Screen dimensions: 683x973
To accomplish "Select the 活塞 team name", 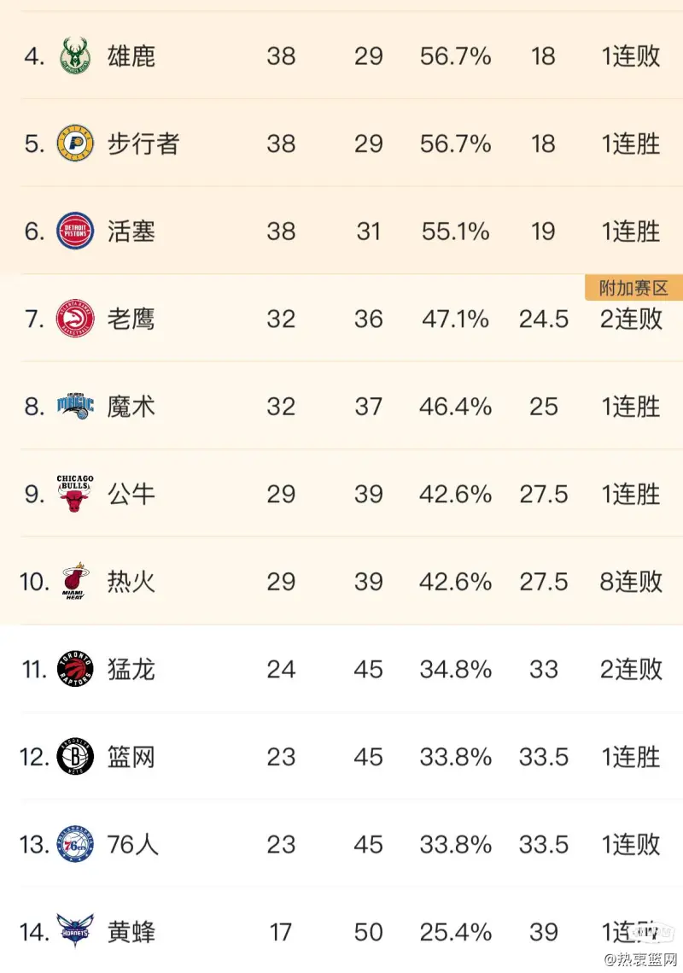I will [x=131, y=232].
